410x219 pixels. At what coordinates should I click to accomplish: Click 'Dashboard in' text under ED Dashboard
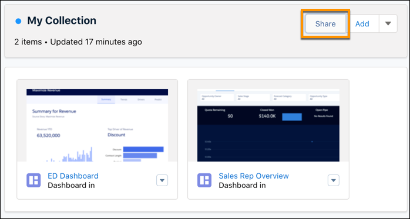click(x=71, y=186)
